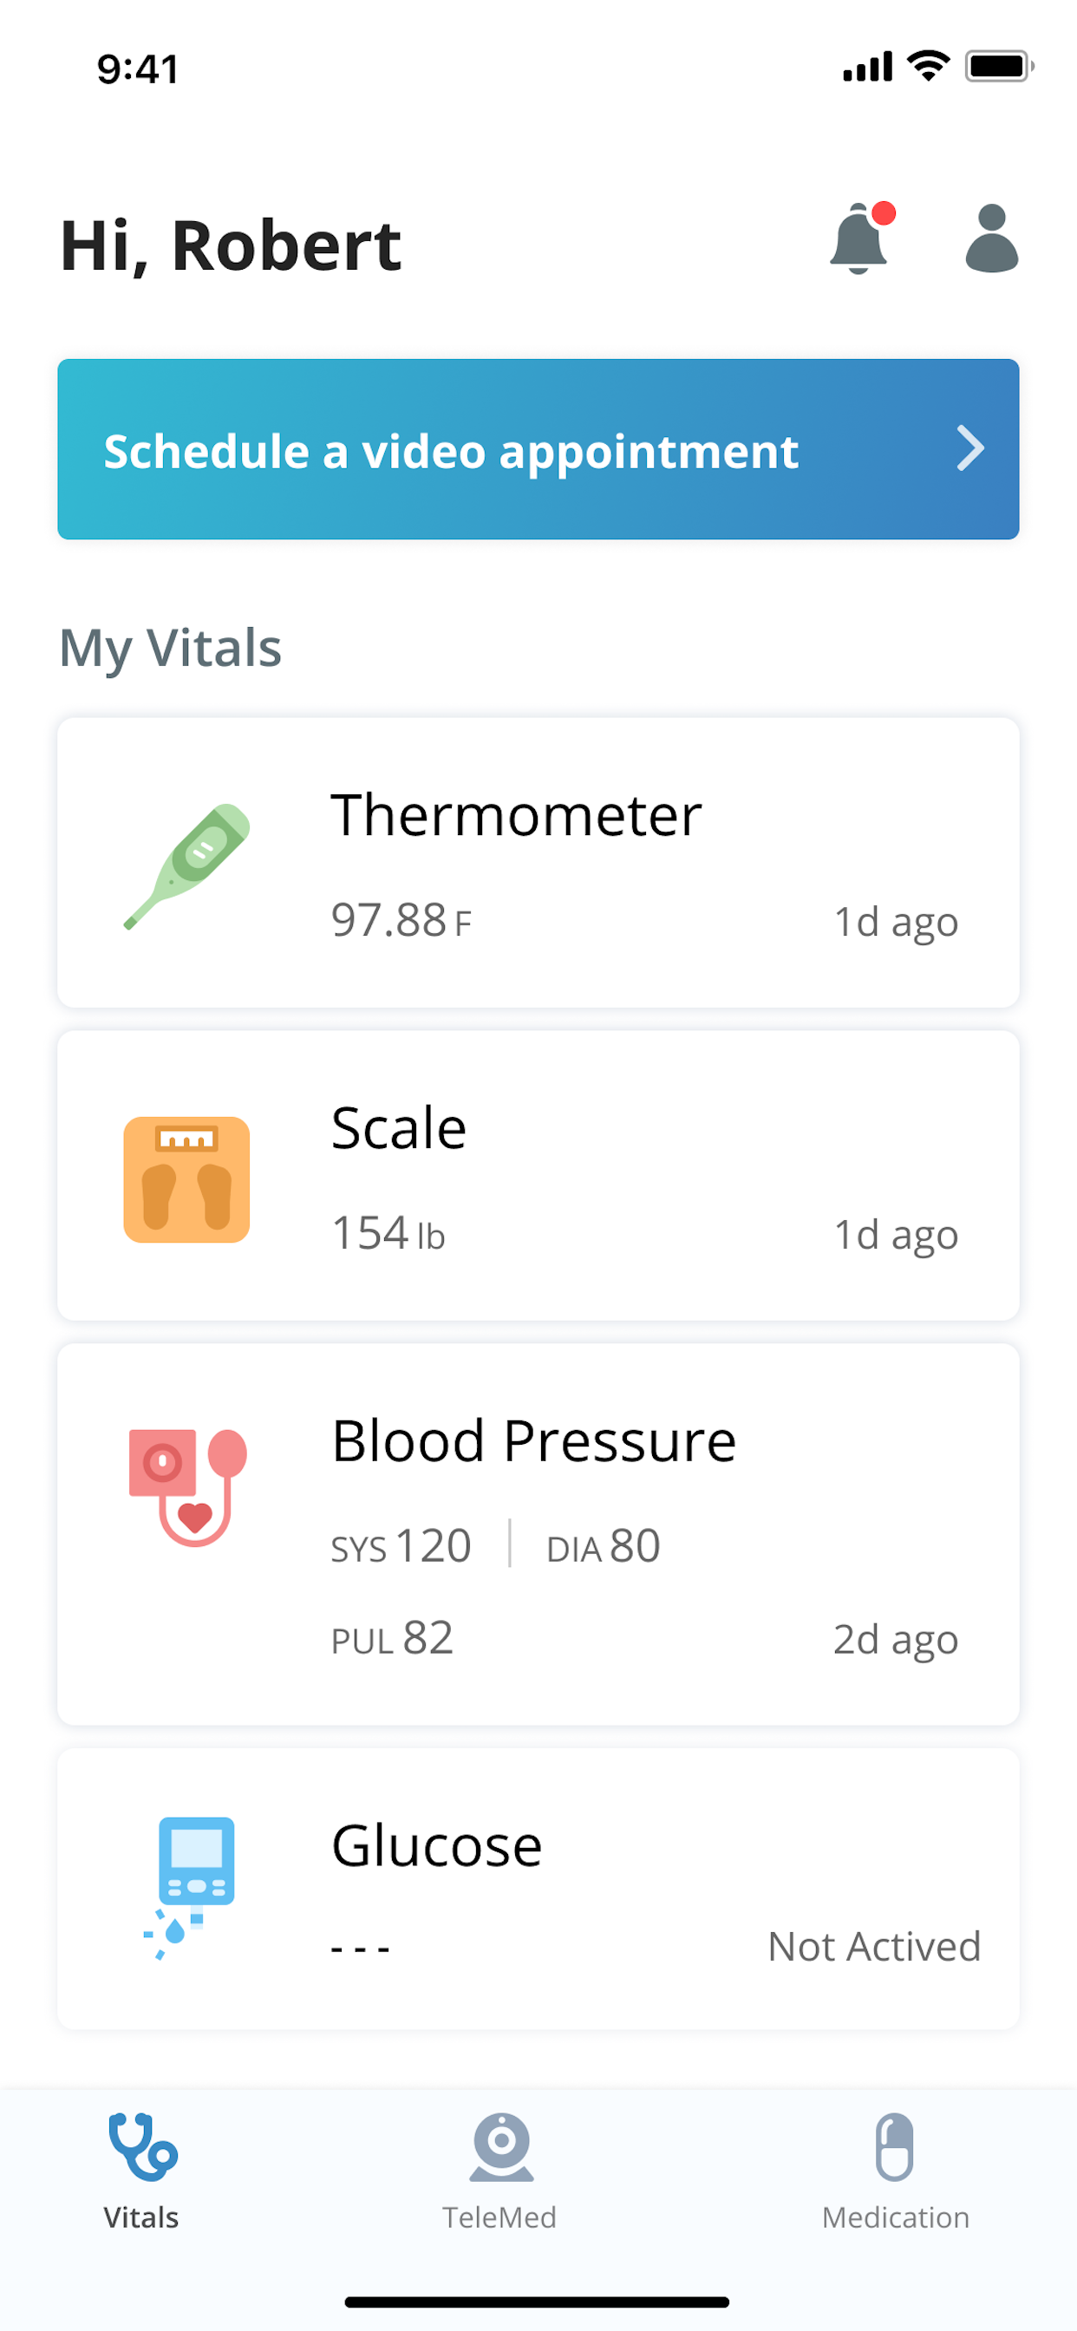1077x2331 pixels.
Task: Select the stethoscope Vitals icon
Action: pyautogui.click(x=142, y=2145)
